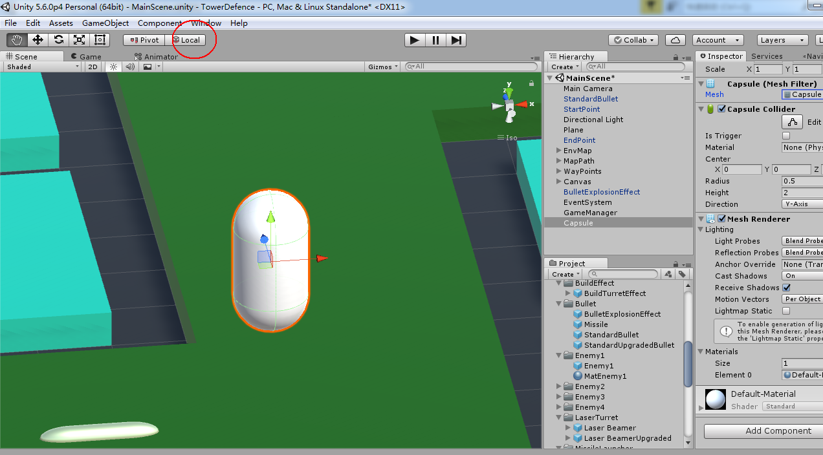The width and height of the screenshot is (823, 455).
Task: Click green Y-axis move arrow
Action: click(x=271, y=218)
